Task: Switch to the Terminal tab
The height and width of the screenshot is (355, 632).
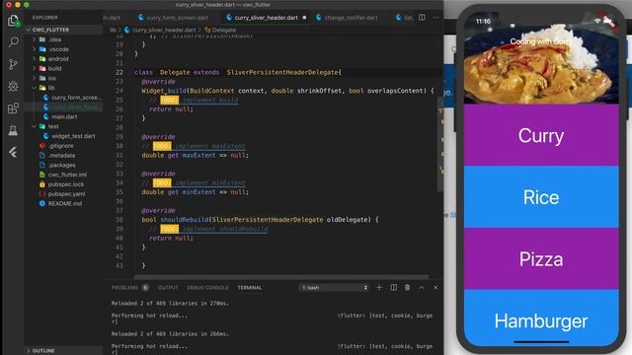Action: 250,287
